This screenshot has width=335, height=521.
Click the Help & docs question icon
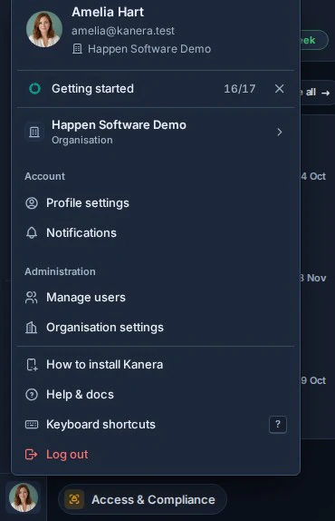[32, 395]
